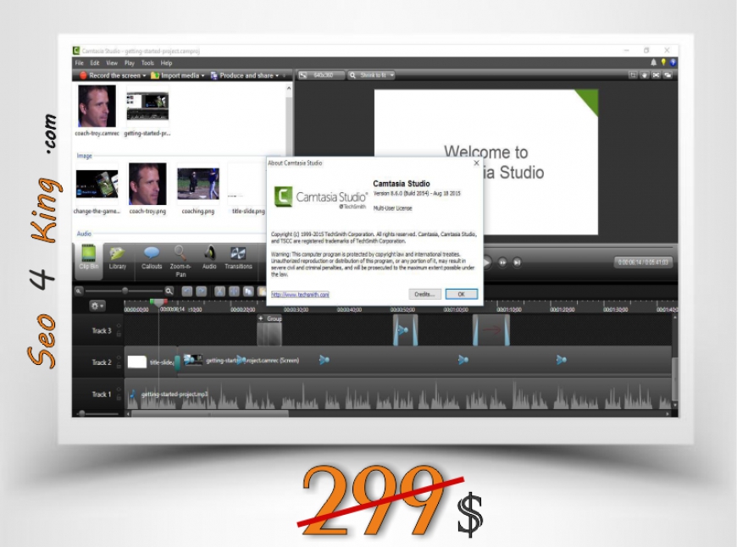This screenshot has height=547, width=737.
Task: Click the timeline split button
Action: pyautogui.click(x=234, y=291)
